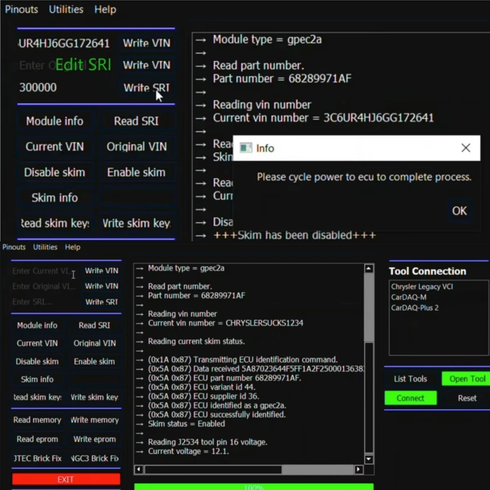Click OK in the Info dialog
This screenshot has height=490, width=490.
[459, 211]
